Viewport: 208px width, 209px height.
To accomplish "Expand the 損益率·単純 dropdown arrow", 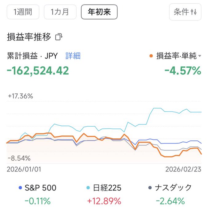I will tap(200, 56).
